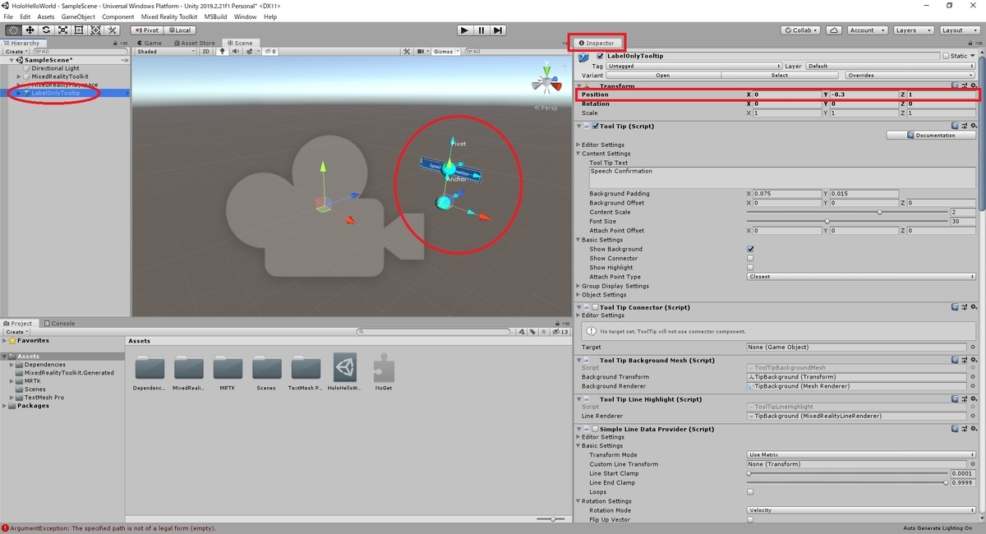Click the Pause button
The height and width of the screenshot is (534, 986).
[x=481, y=30]
